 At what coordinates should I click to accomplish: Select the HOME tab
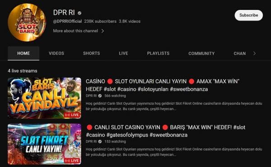[23, 53]
